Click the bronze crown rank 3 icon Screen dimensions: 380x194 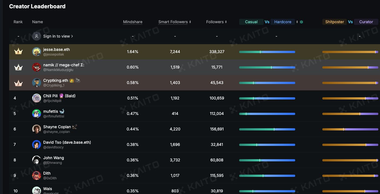click(x=18, y=83)
